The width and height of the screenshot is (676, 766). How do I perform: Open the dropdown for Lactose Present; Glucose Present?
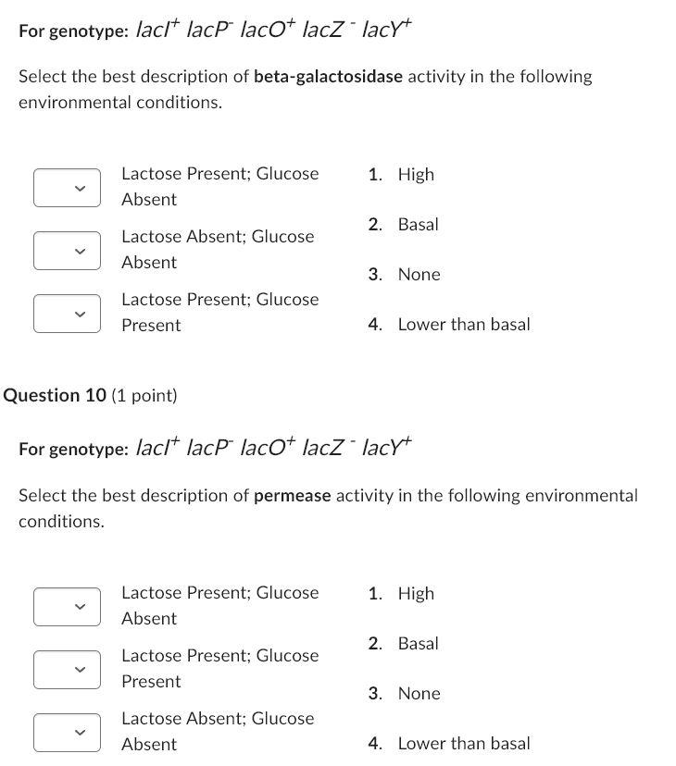(x=67, y=313)
